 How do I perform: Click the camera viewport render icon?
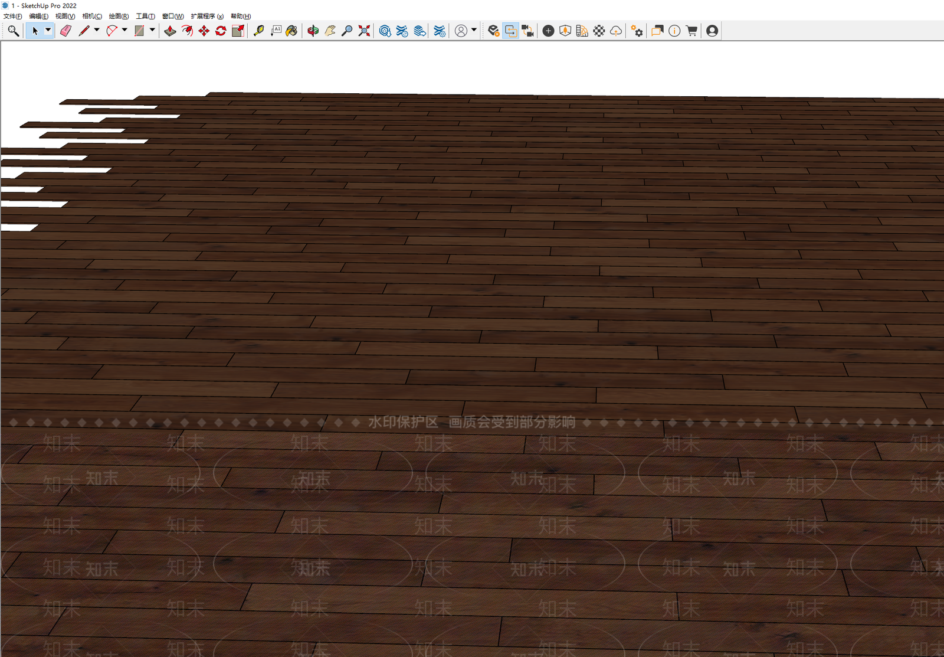[x=528, y=31]
